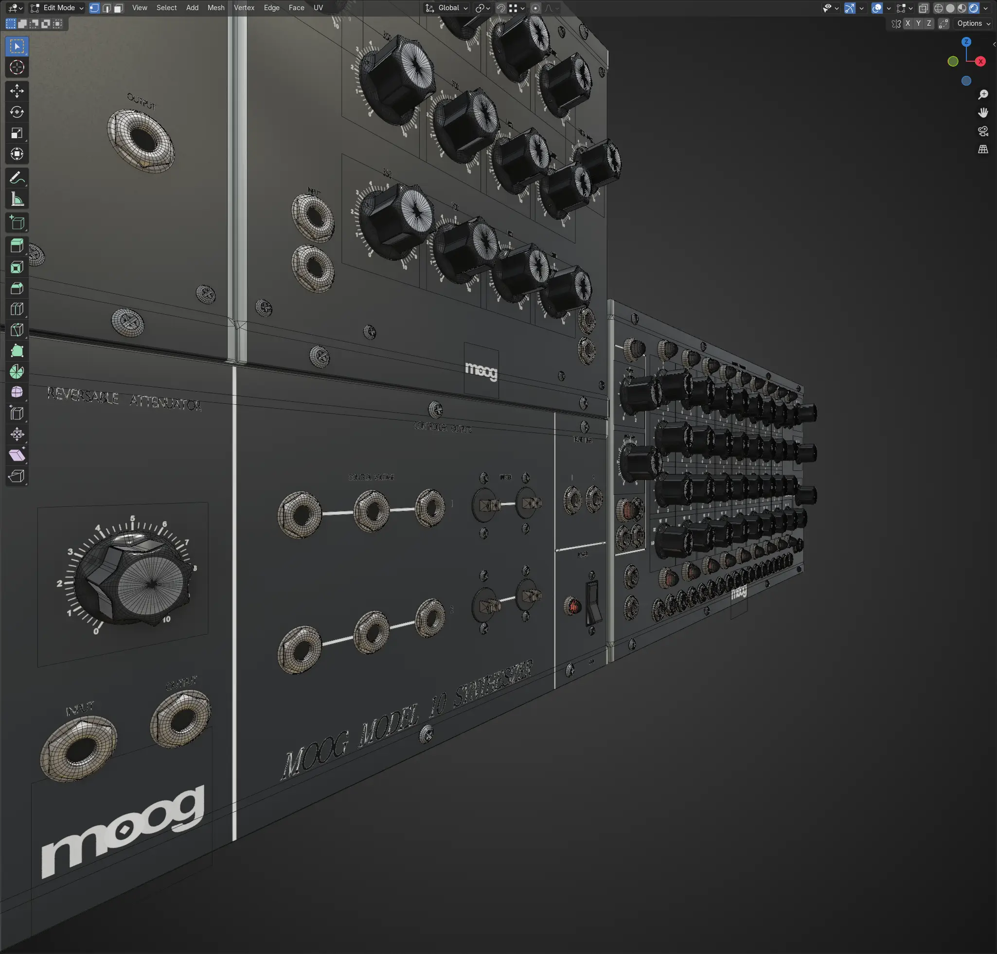Image resolution: width=997 pixels, height=954 pixels.
Task: Select the Knife tool
Action: pyautogui.click(x=17, y=330)
